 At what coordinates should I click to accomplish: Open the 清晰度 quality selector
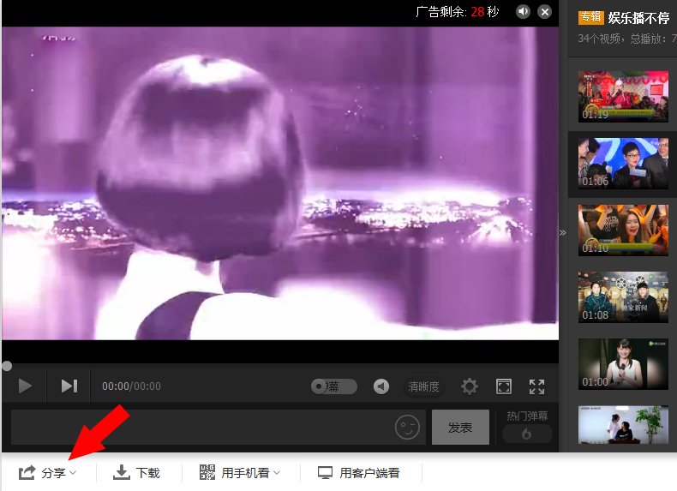click(423, 386)
